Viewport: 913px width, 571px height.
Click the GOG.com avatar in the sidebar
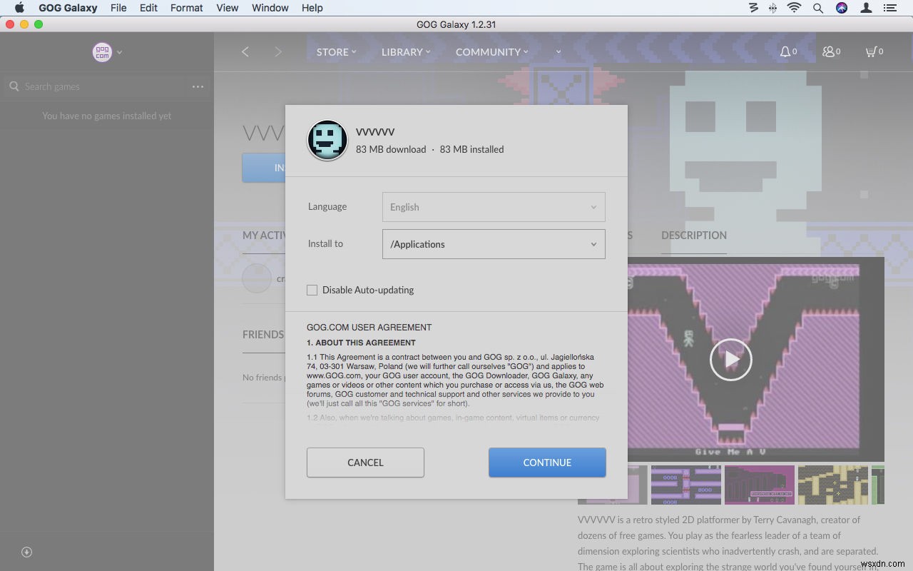click(101, 51)
